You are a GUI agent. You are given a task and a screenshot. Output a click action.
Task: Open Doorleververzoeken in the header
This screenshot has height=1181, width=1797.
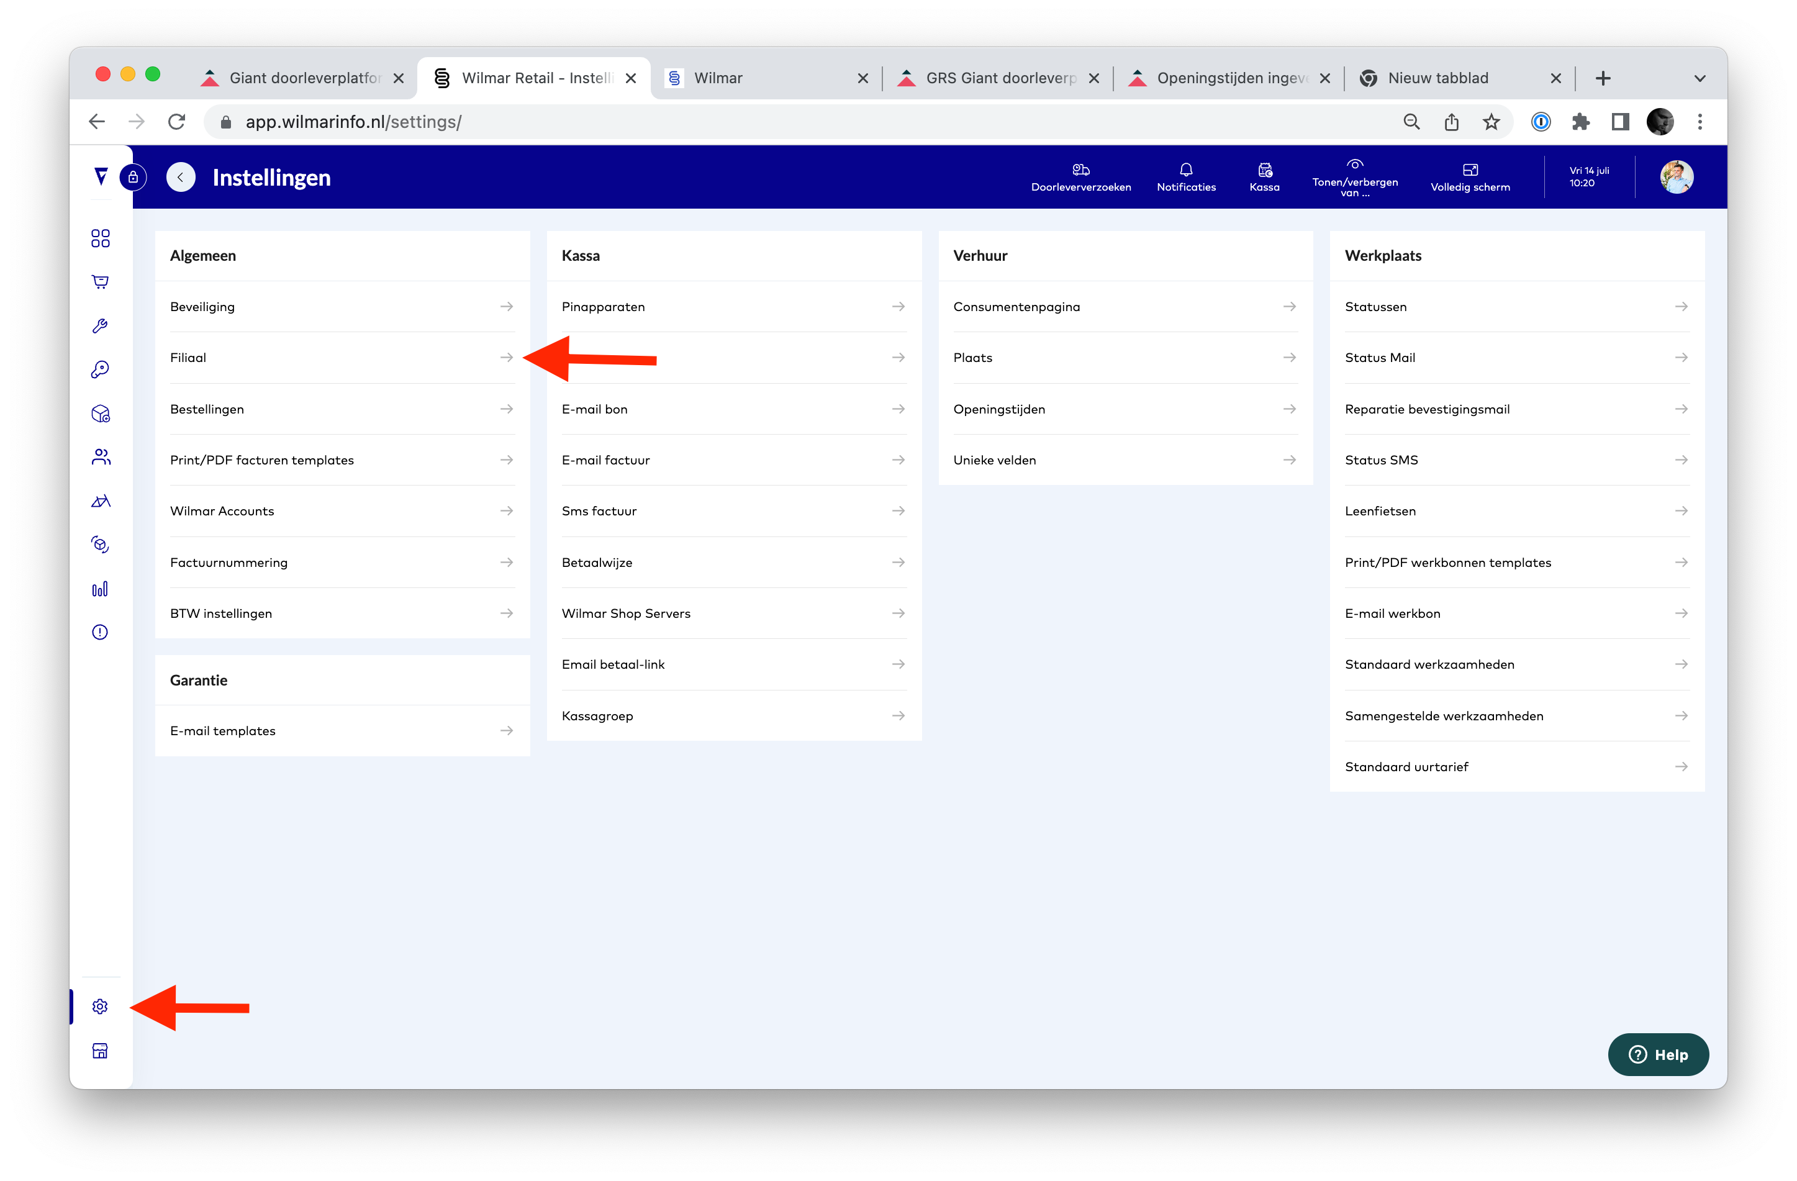click(x=1080, y=177)
